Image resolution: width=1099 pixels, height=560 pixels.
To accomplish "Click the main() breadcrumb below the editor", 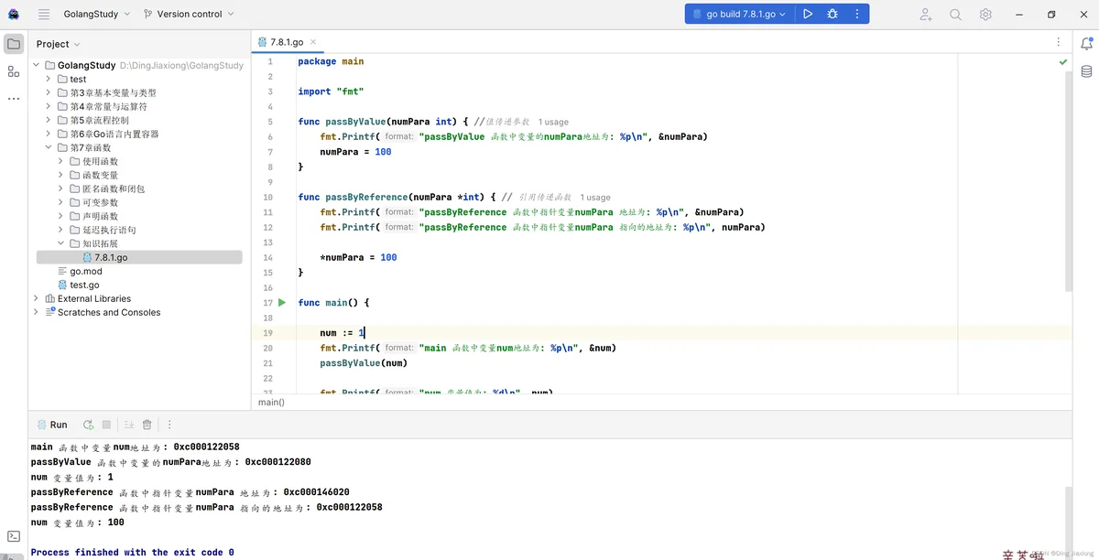I will [x=271, y=402].
